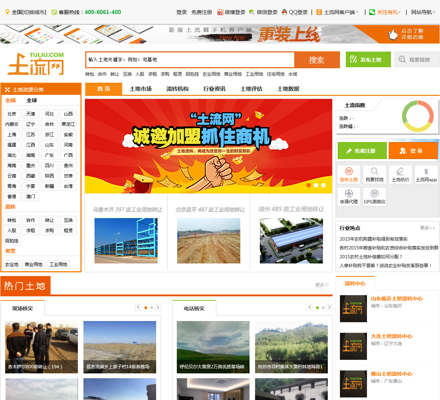Select second 电话核实 pagination dot
Viewport: 440px width, 400px height.
pos(323,308)
